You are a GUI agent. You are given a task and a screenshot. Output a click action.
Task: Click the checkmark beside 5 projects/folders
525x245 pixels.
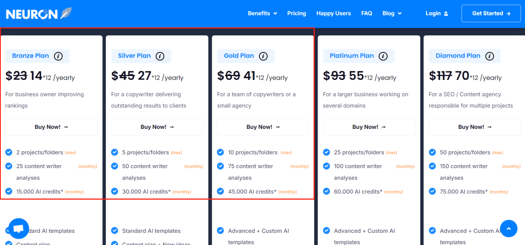coord(115,152)
